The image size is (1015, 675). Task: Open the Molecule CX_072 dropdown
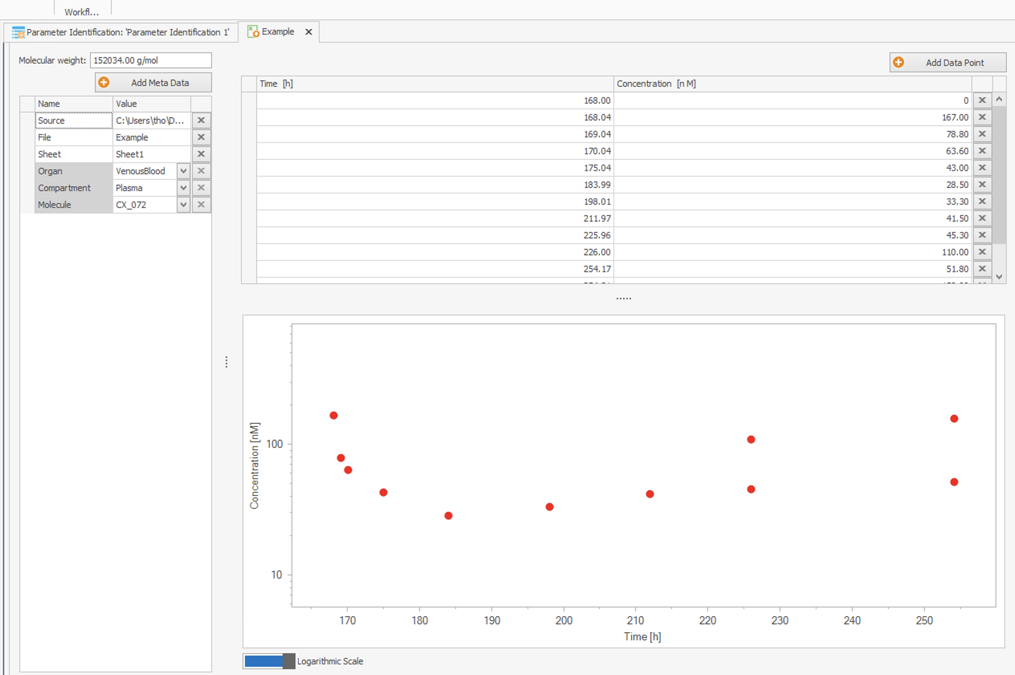click(183, 205)
